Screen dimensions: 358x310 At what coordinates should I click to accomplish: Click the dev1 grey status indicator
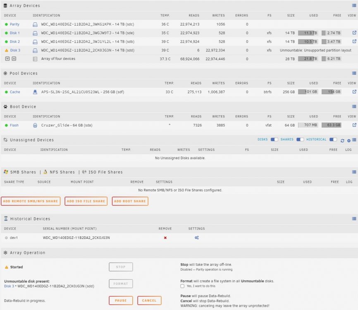(6, 238)
